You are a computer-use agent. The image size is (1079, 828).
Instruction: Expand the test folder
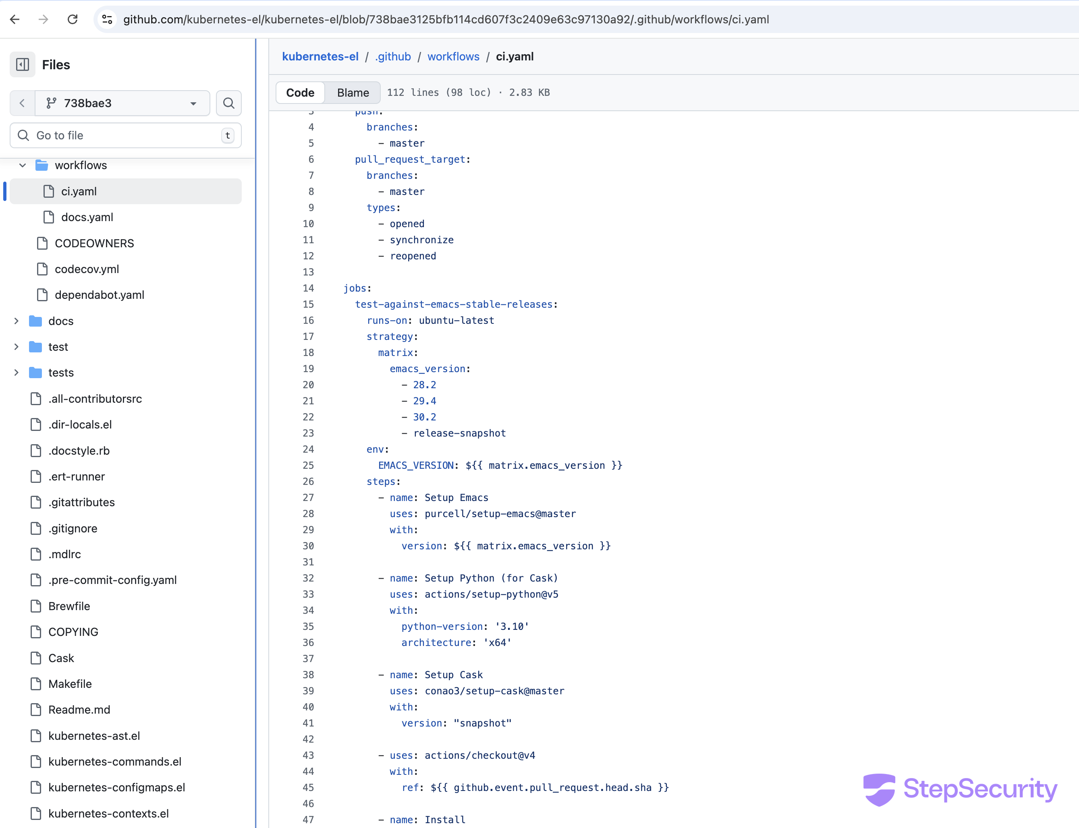click(x=16, y=347)
